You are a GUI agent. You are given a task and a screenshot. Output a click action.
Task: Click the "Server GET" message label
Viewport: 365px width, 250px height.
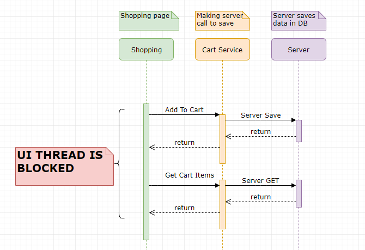[260, 180]
